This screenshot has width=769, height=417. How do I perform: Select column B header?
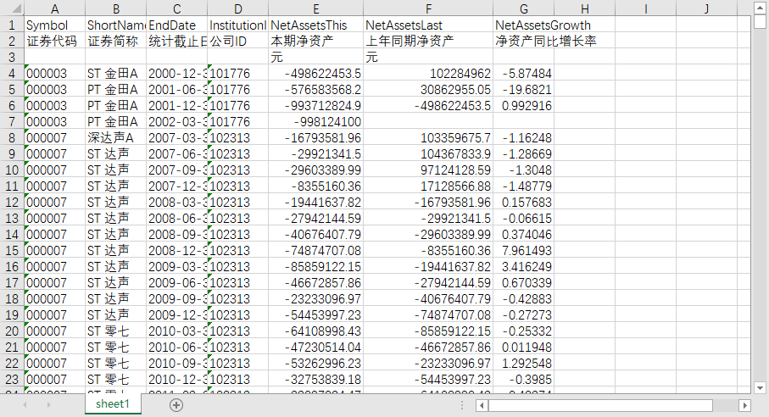tap(116, 8)
